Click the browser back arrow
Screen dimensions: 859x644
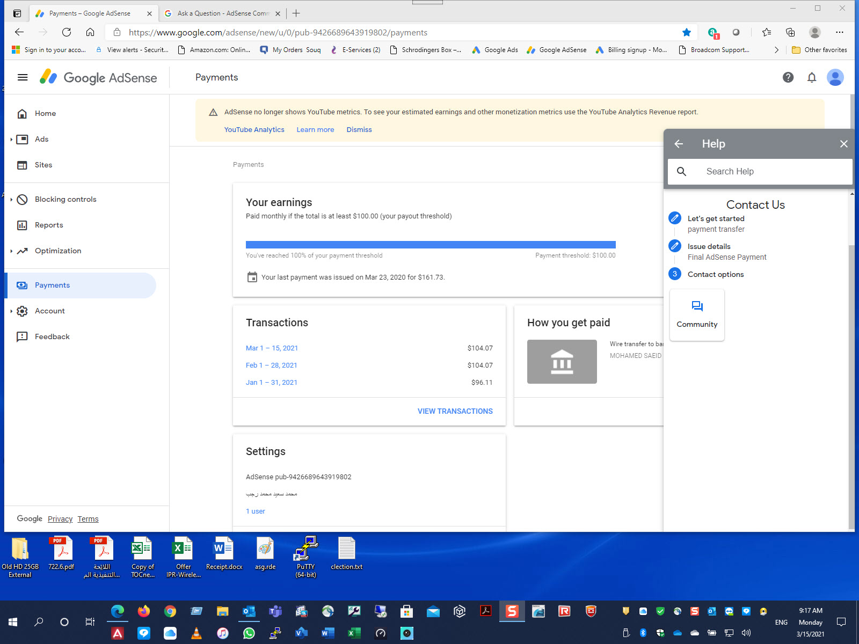[x=19, y=32]
